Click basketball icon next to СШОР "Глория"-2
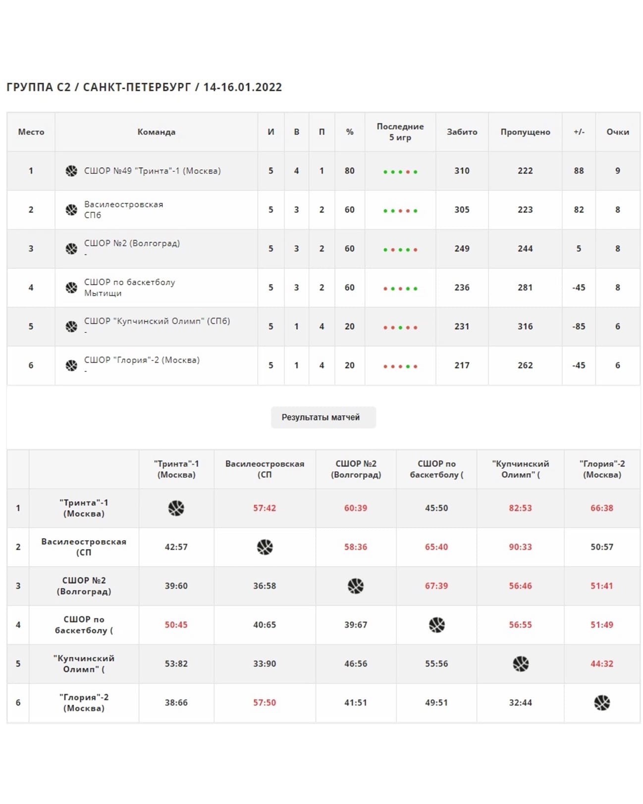 71,365
